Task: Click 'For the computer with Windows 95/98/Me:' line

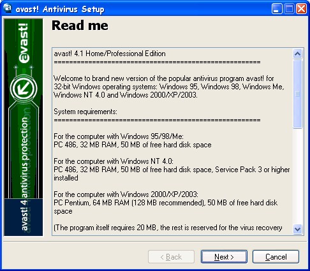Action: tap(119, 136)
